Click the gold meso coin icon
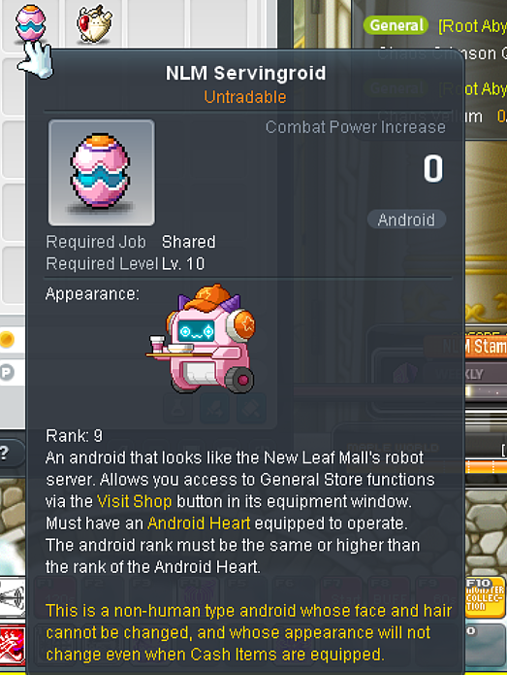 [7, 340]
